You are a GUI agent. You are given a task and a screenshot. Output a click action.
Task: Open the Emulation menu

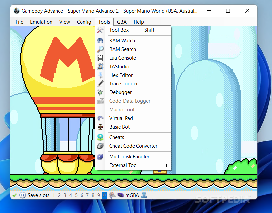coord(41,22)
